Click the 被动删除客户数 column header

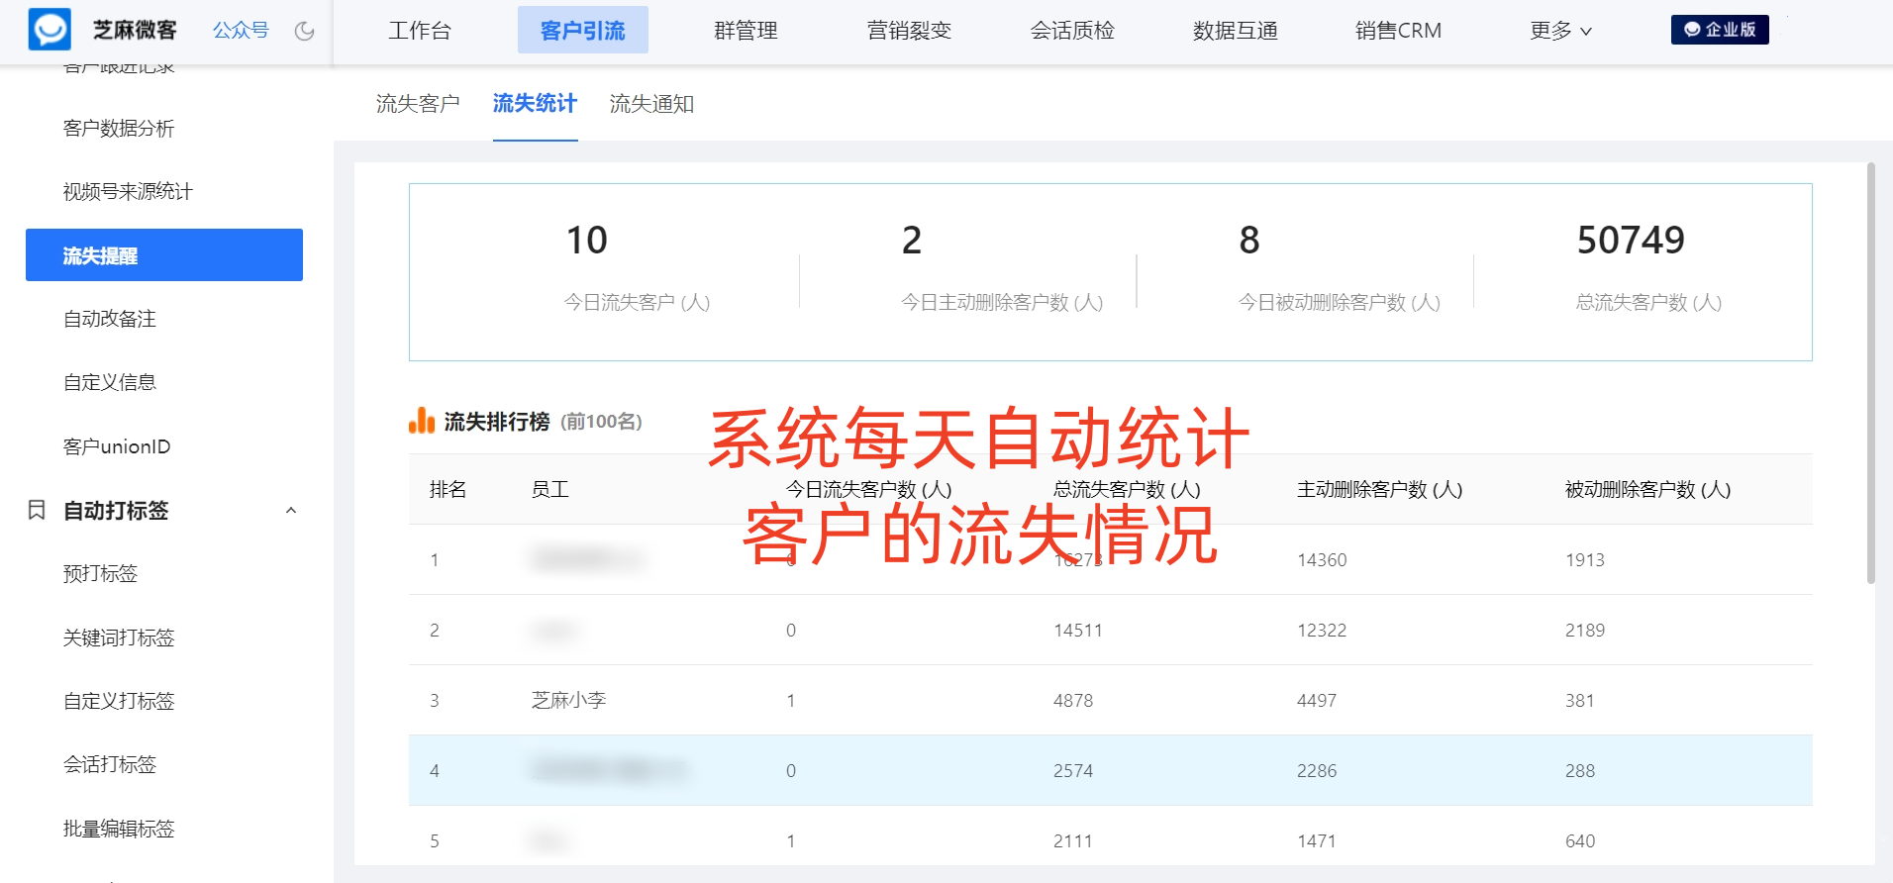point(1647,489)
